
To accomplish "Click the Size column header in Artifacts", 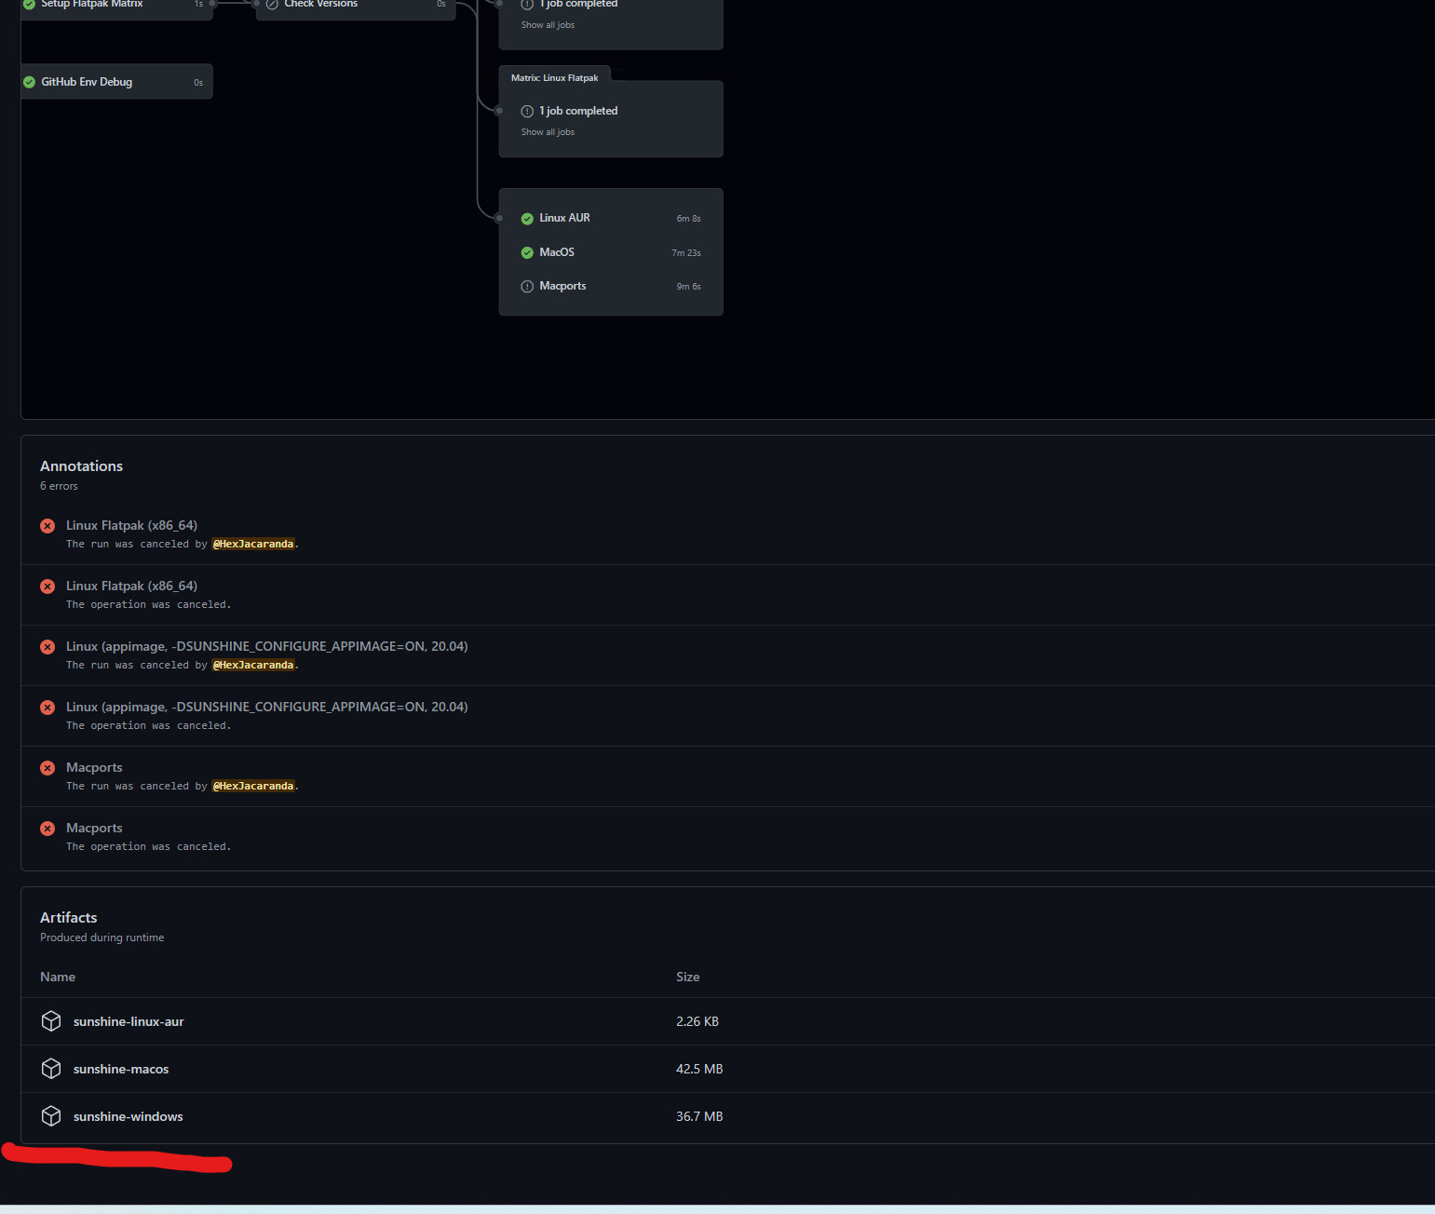I will click(x=687, y=977).
